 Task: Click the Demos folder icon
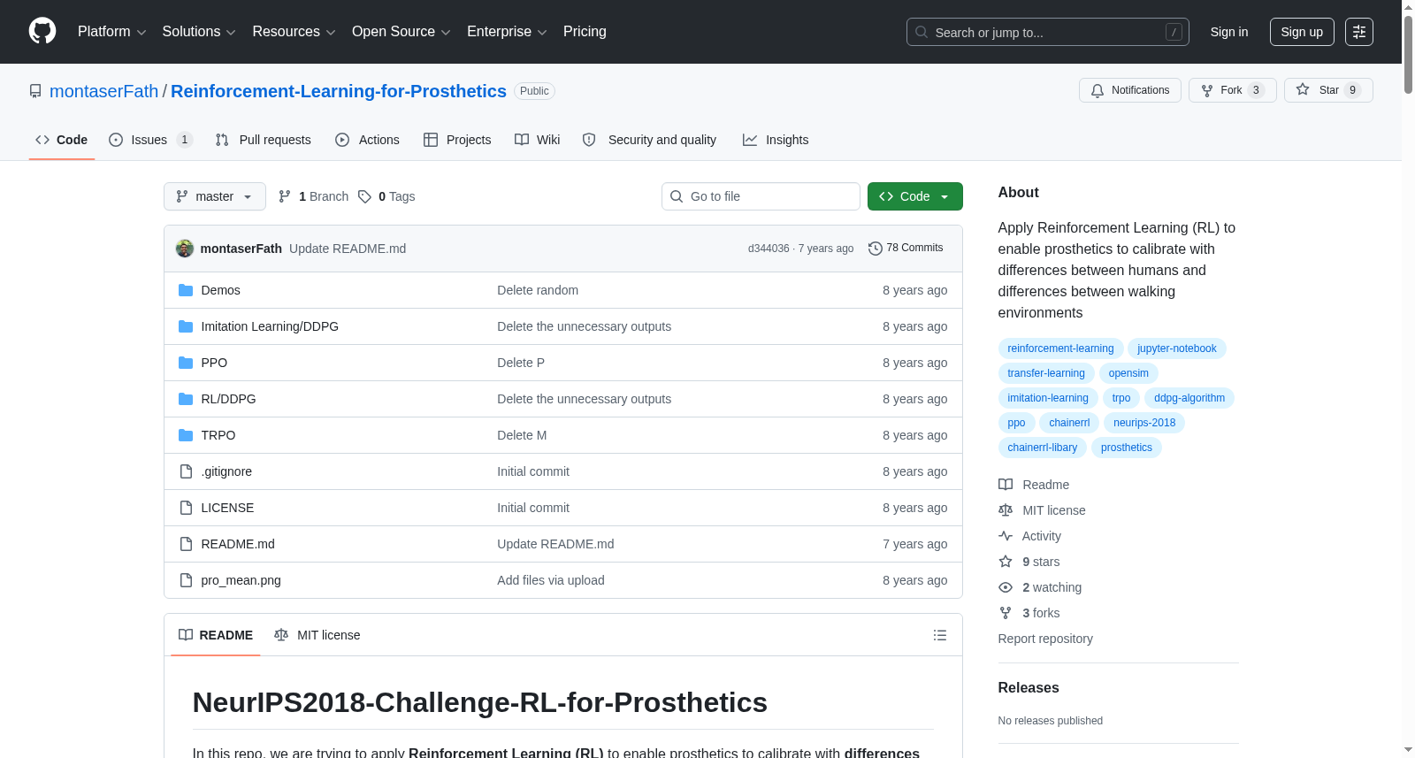pyautogui.click(x=186, y=290)
